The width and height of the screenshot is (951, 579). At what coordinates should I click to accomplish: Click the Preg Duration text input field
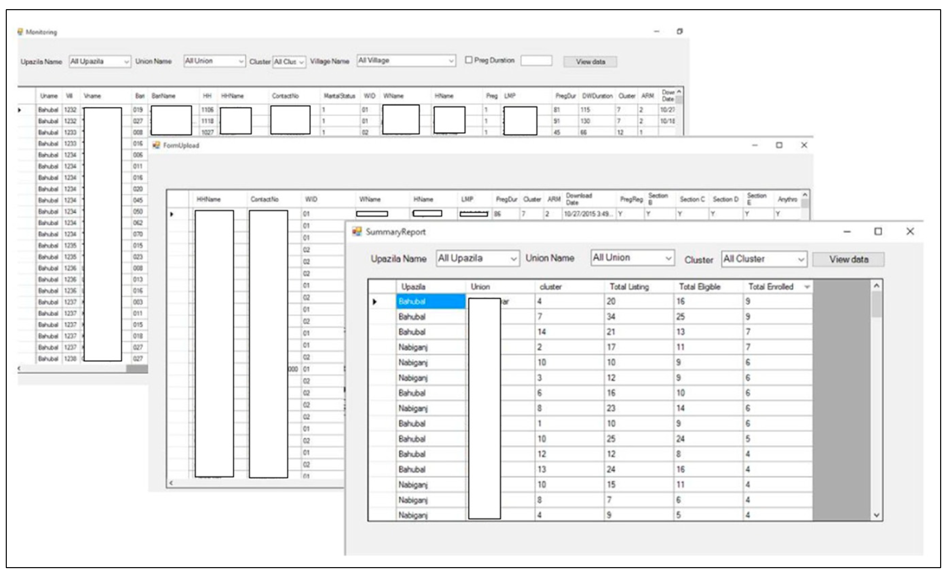point(536,61)
